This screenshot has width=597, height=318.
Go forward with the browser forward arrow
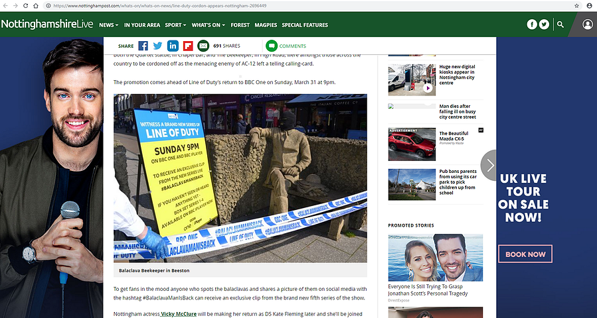[x=15, y=6]
